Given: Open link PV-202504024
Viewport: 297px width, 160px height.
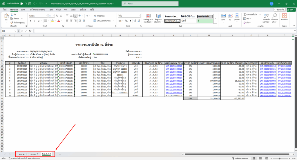Looking at the screenshot, I should click(285, 66).
